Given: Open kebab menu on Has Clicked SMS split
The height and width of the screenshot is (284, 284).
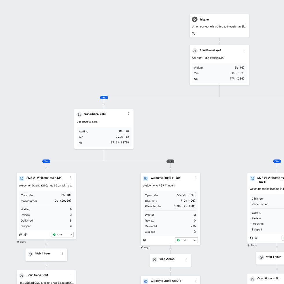Looking at the screenshot, I should click(x=71, y=275).
